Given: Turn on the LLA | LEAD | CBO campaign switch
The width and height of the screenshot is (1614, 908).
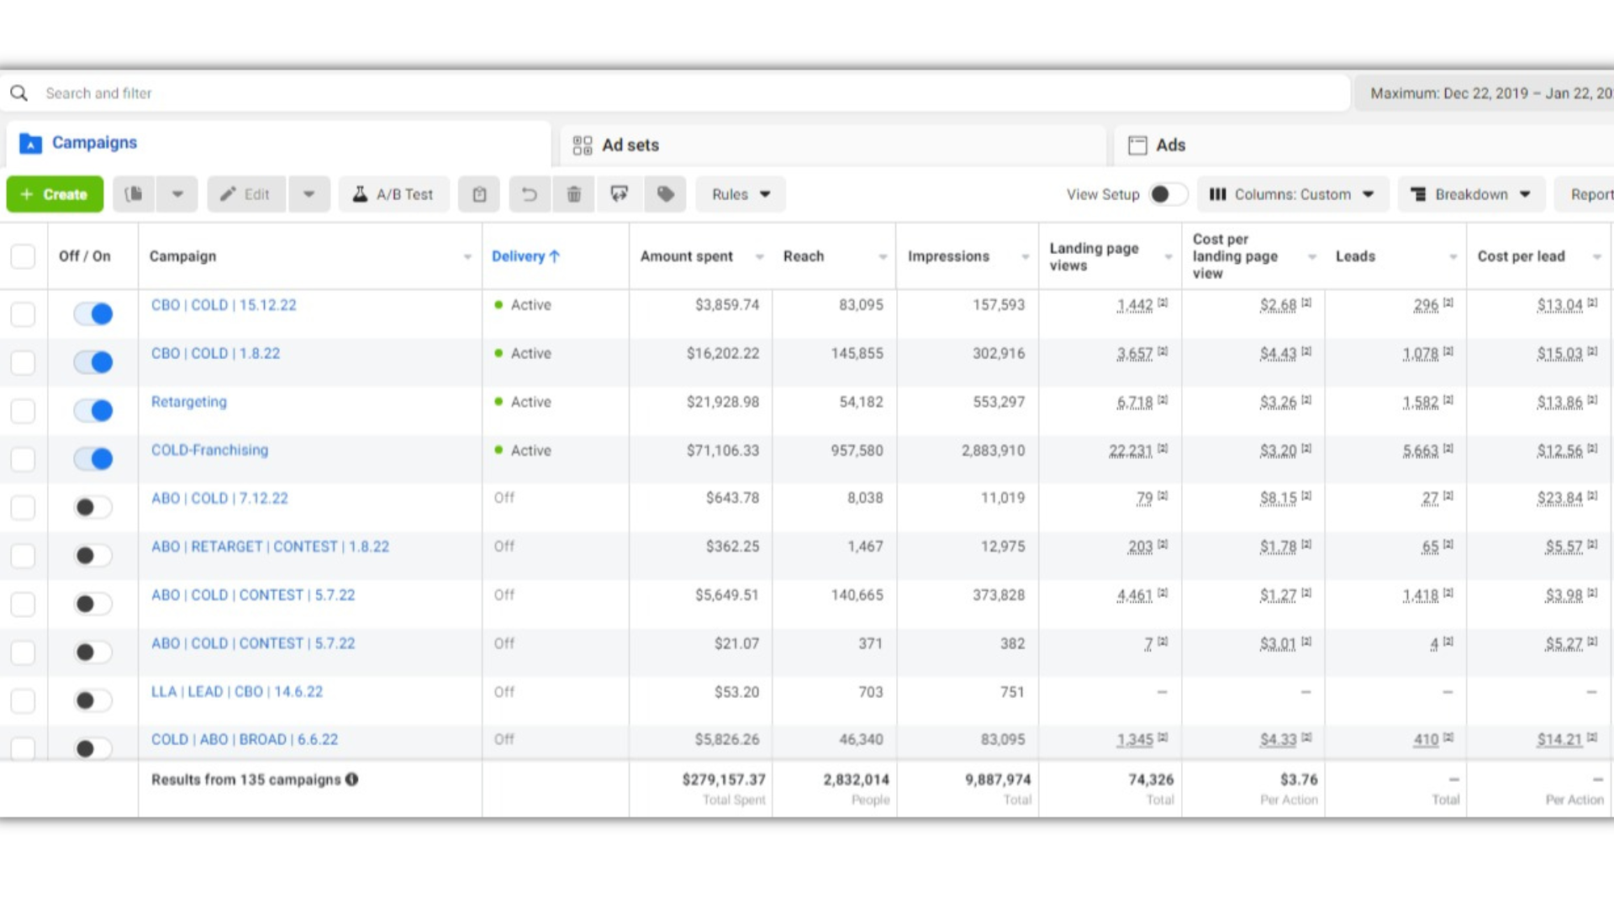Looking at the screenshot, I should [93, 700].
